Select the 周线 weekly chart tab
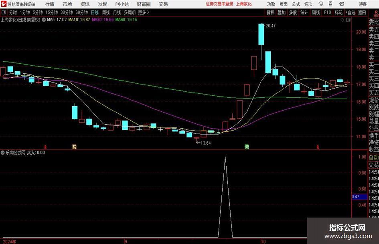 [105, 12]
